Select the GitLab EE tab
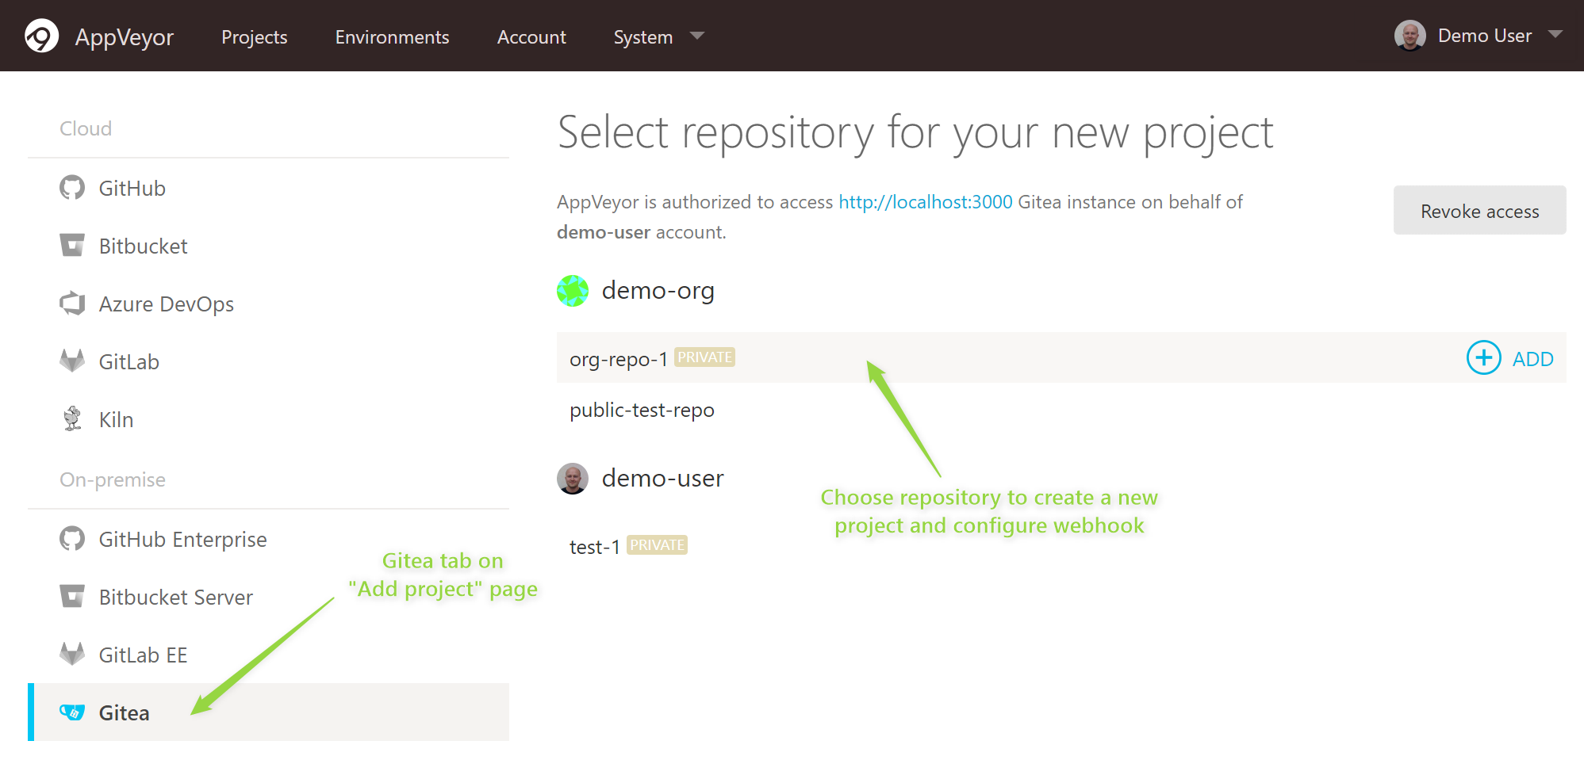The width and height of the screenshot is (1584, 760). click(x=268, y=655)
